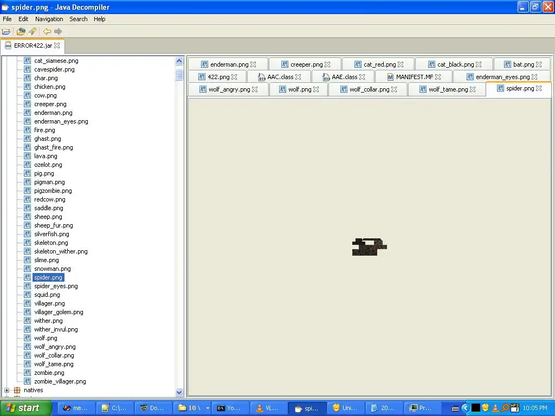Click image icon beside fire.png
Viewport: 555px width, 416px height.
tap(27, 130)
